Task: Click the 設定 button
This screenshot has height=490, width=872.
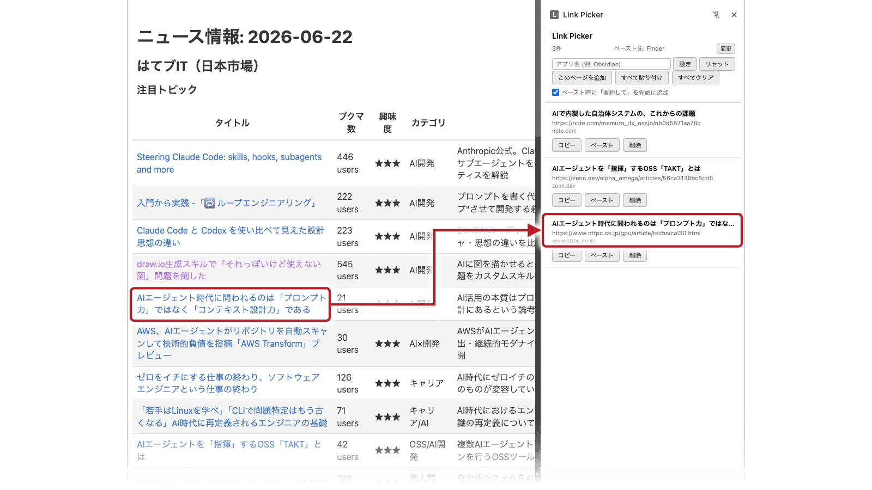Action: coord(685,64)
